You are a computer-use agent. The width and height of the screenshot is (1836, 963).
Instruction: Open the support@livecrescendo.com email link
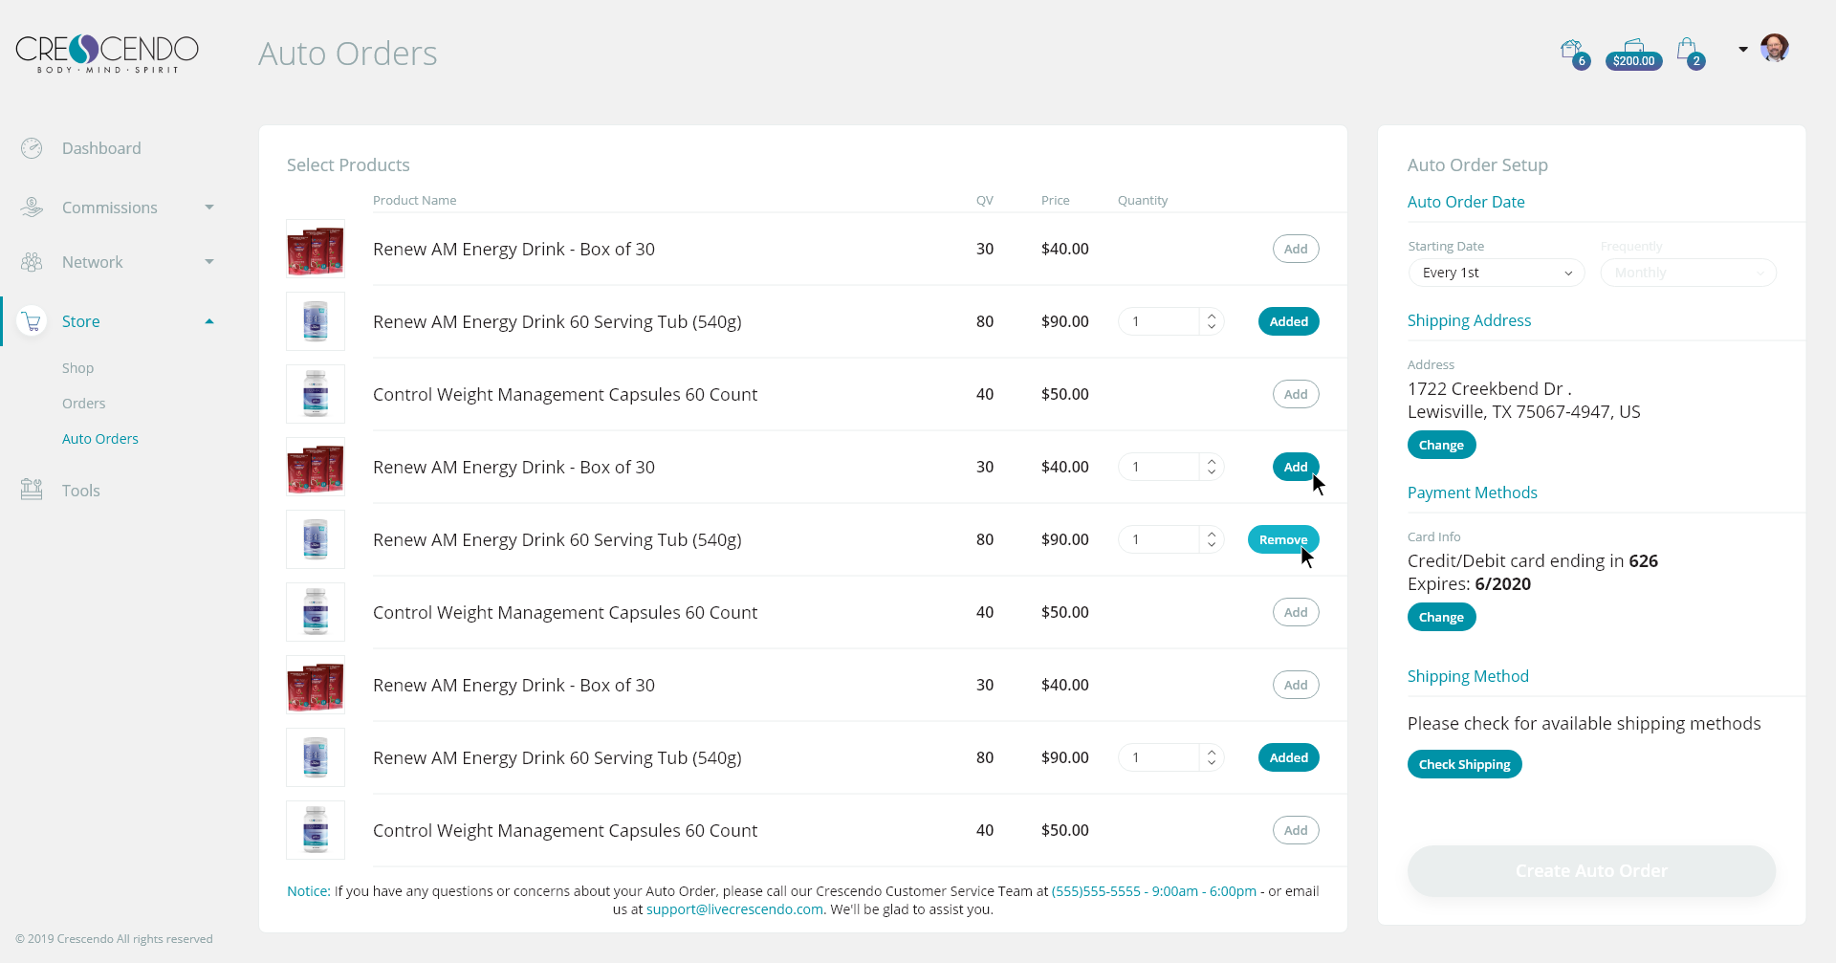click(734, 909)
